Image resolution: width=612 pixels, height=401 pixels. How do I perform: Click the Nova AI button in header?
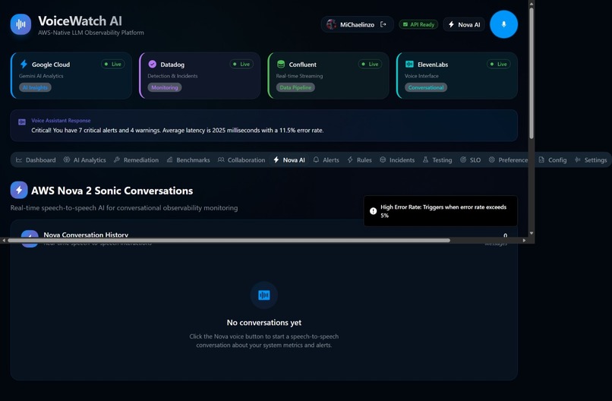coord(464,24)
